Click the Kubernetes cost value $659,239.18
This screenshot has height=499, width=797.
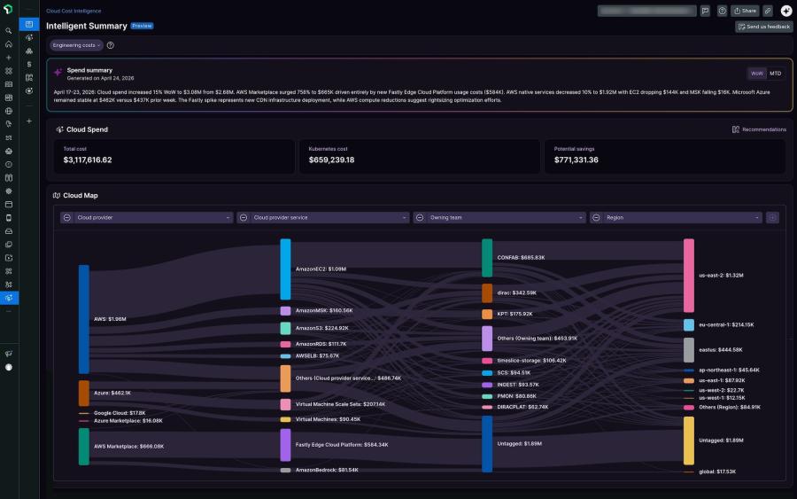tap(331, 160)
